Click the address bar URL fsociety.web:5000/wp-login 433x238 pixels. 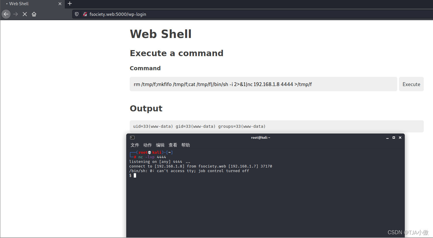click(118, 14)
